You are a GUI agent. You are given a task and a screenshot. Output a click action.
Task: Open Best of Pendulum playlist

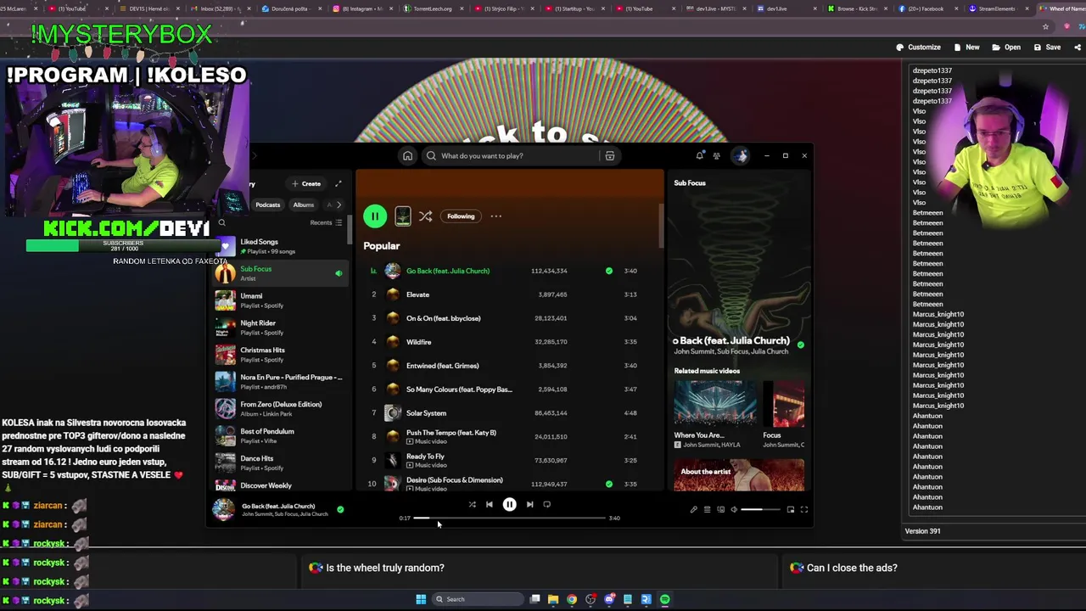pos(280,435)
